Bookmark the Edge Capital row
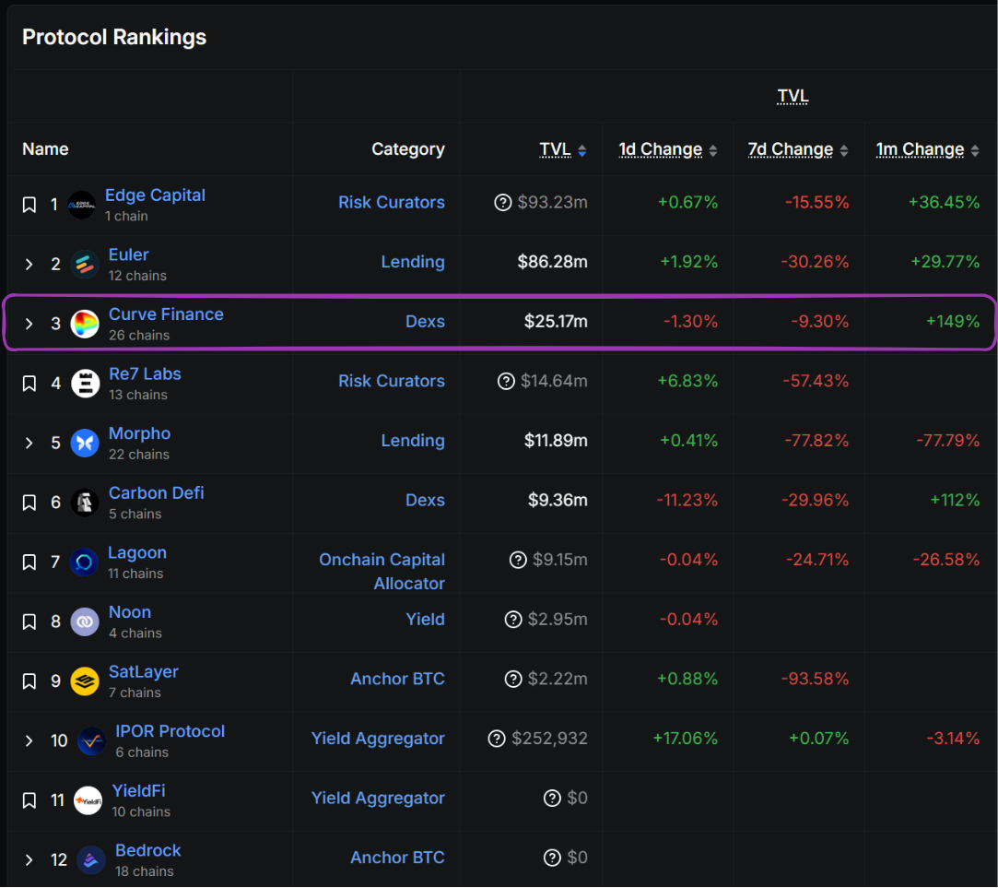This screenshot has width=998, height=888. pos(29,205)
